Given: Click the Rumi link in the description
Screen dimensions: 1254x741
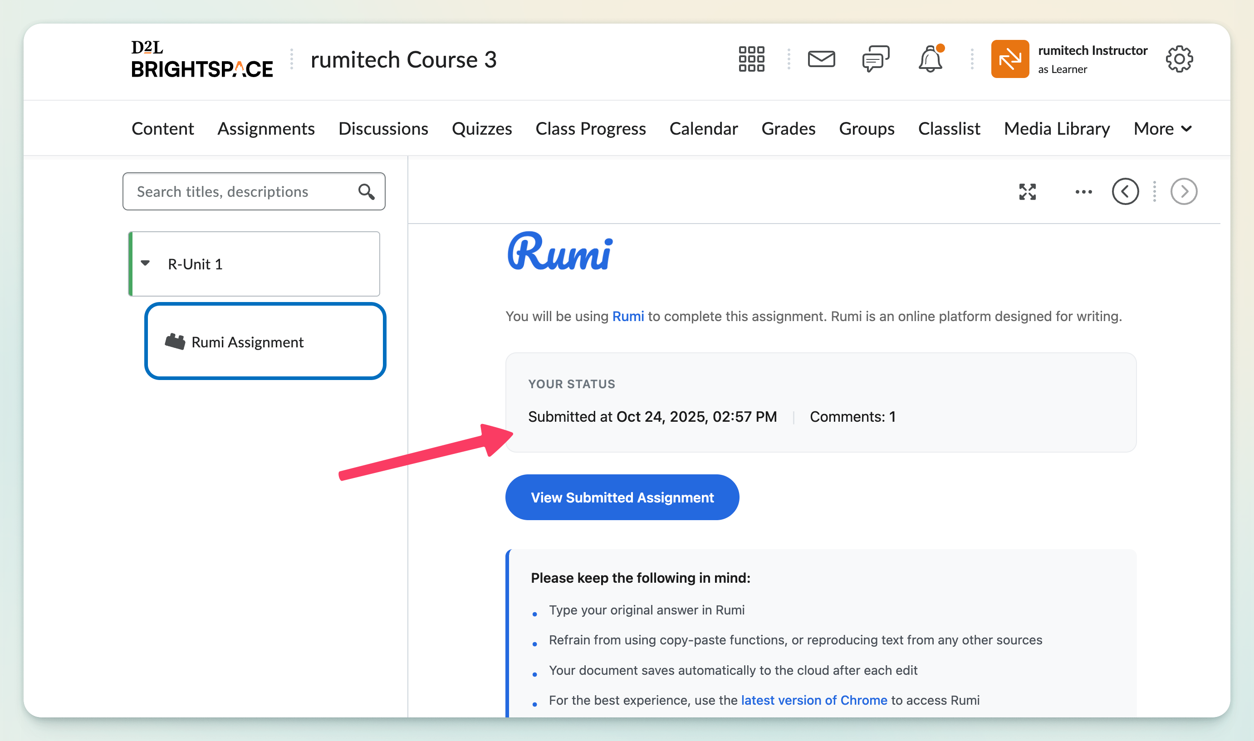Looking at the screenshot, I should pos(628,316).
